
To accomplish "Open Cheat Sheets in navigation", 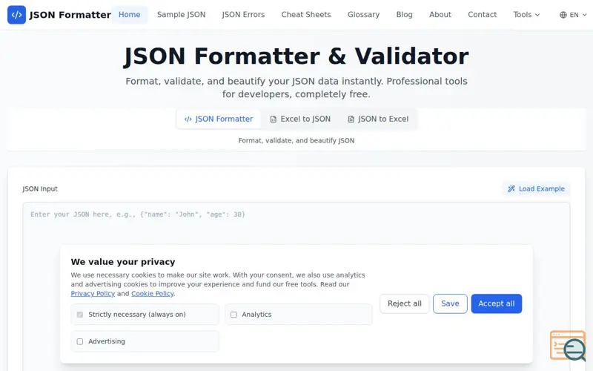I will point(306,15).
